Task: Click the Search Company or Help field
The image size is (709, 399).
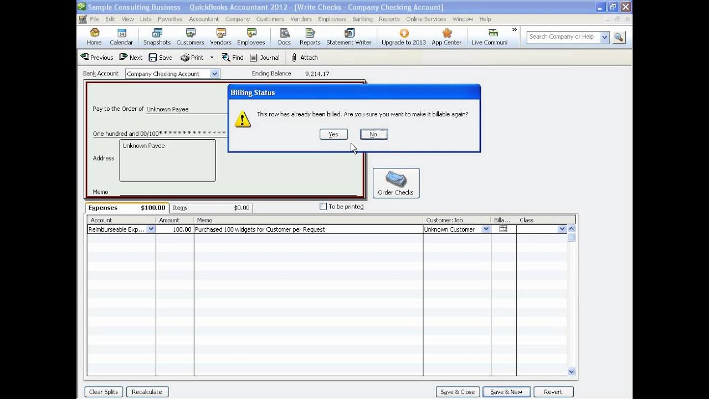Action: (563, 37)
